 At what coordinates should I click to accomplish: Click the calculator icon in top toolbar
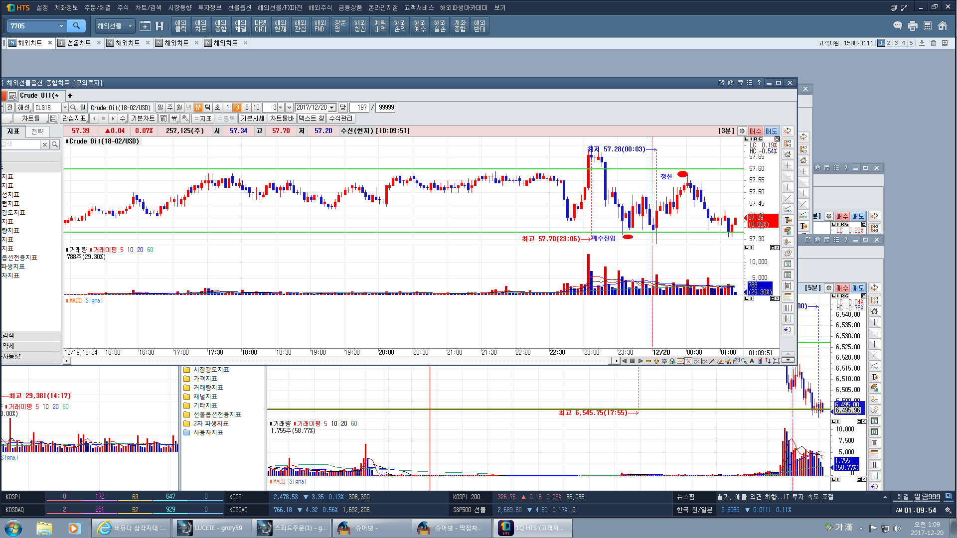(x=927, y=26)
